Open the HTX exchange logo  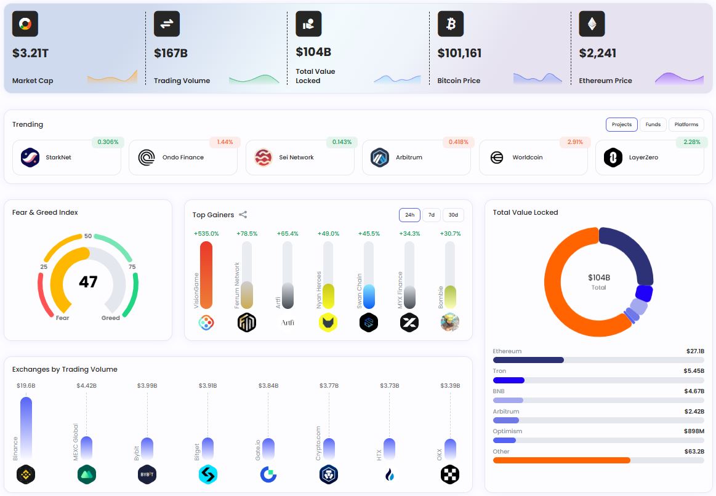coord(390,474)
